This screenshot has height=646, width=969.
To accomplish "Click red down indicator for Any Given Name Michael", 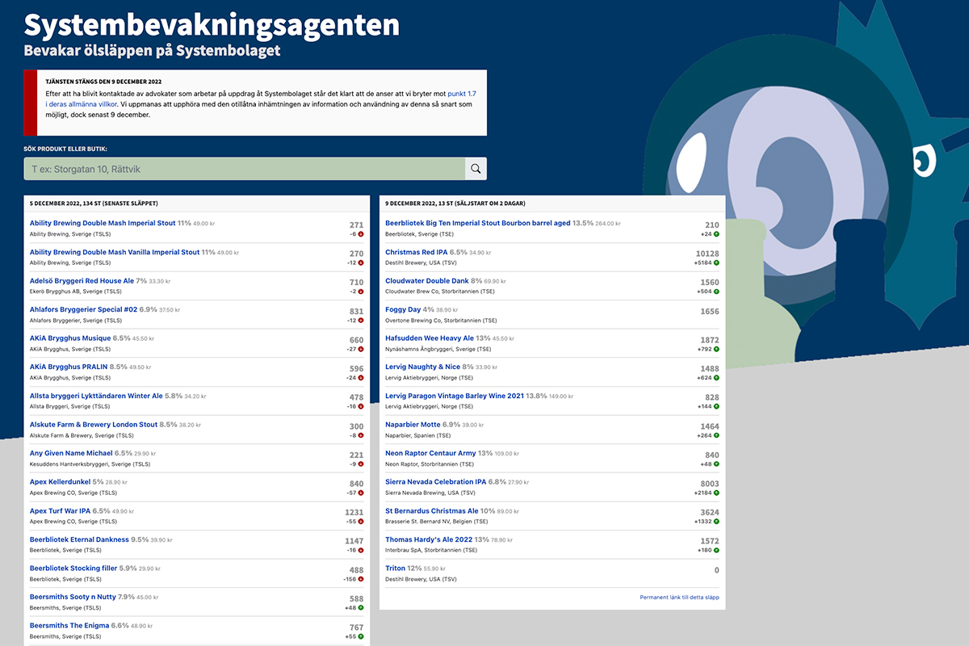I will [361, 464].
